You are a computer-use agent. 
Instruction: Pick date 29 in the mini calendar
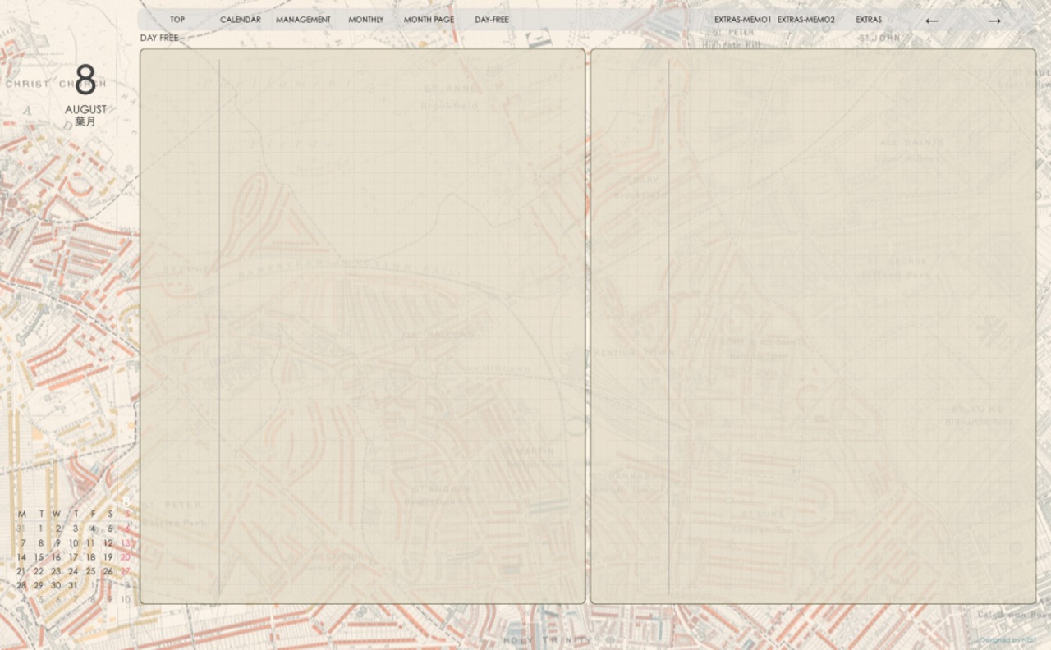[39, 585]
